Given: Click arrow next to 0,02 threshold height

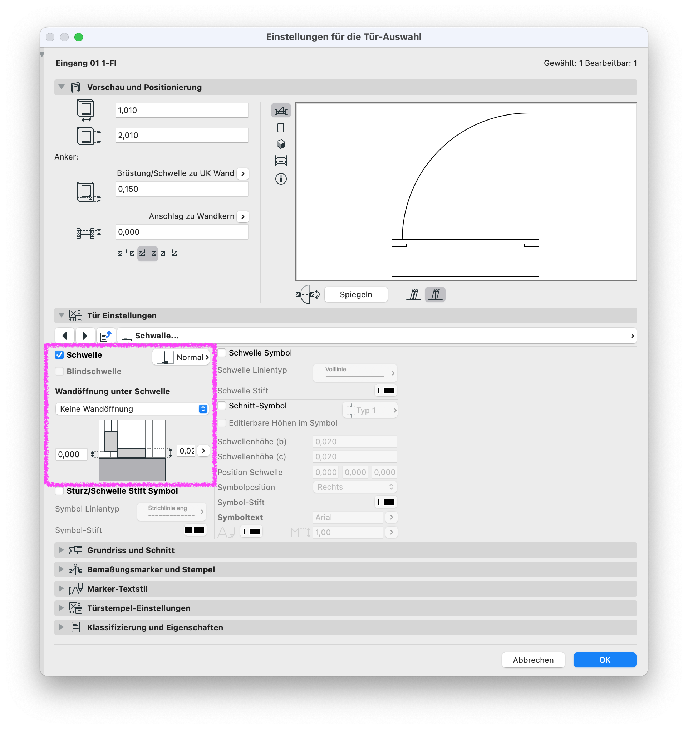Looking at the screenshot, I should tap(203, 451).
